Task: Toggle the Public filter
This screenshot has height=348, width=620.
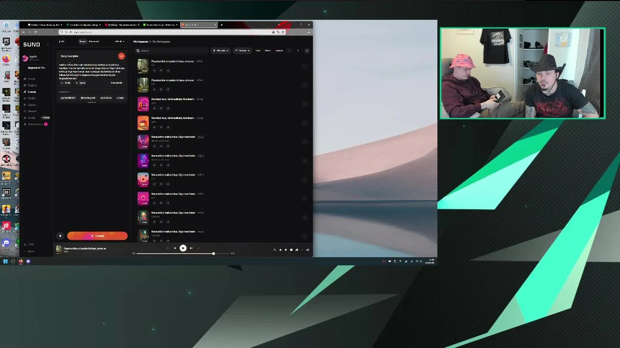Action: click(267, 51)
